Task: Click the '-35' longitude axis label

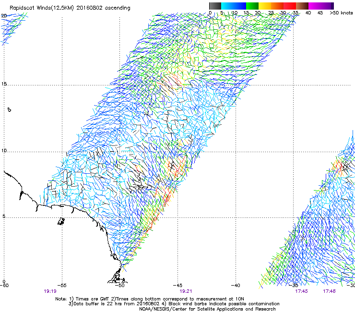Action: click(294, 285)
